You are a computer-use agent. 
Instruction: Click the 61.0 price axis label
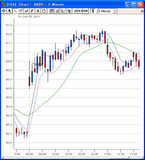point(9,52)
